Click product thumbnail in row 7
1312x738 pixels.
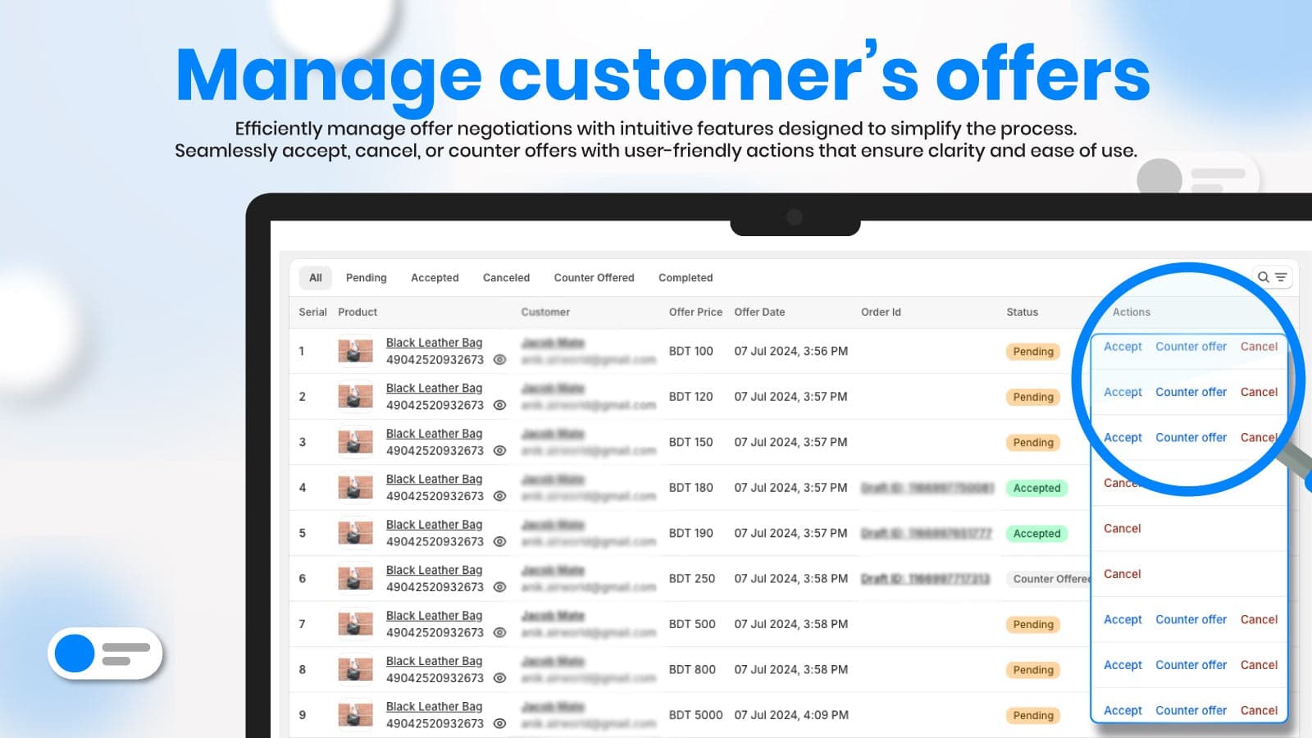355,624
